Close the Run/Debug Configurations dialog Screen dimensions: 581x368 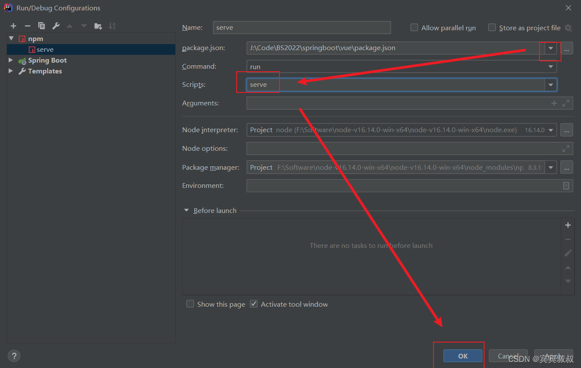[x=568, y=8]
